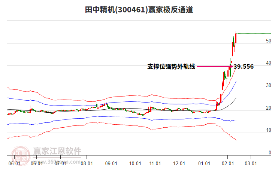Screen dimensions: 272x169
Task: Click the price axis label 50
Action: [x=268, y=41]
